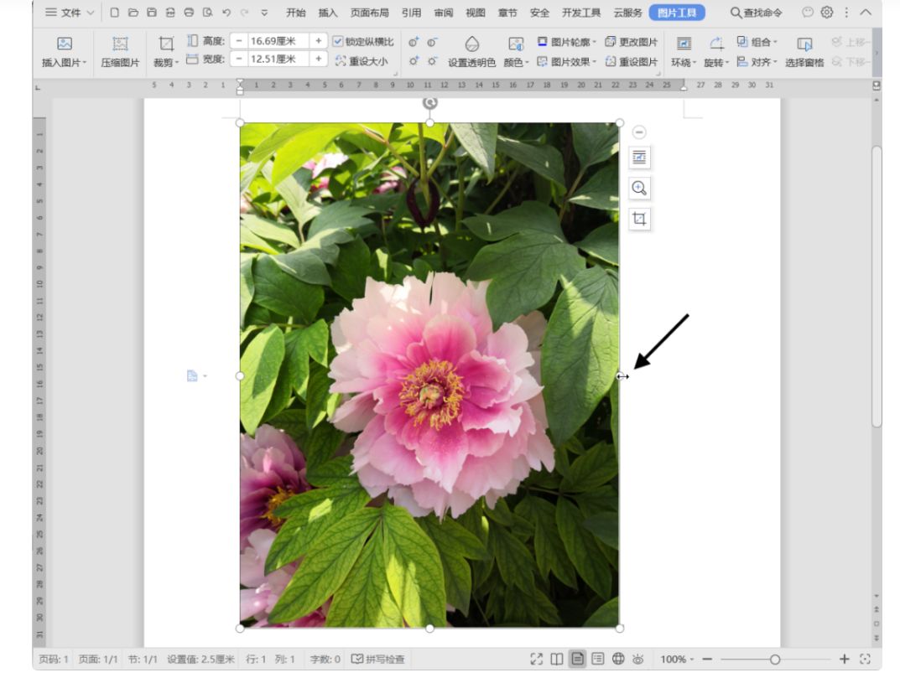Click Set Transparent Color (设置透明色) icon
The image size is (900, 683).
pyautogui.click(x=471, y=44)
